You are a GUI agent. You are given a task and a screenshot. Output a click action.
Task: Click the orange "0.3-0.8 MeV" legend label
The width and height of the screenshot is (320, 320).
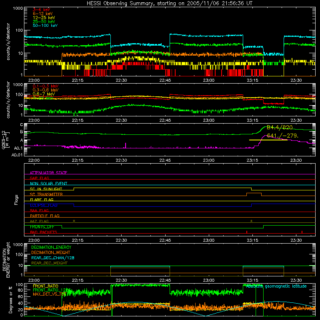46,90
